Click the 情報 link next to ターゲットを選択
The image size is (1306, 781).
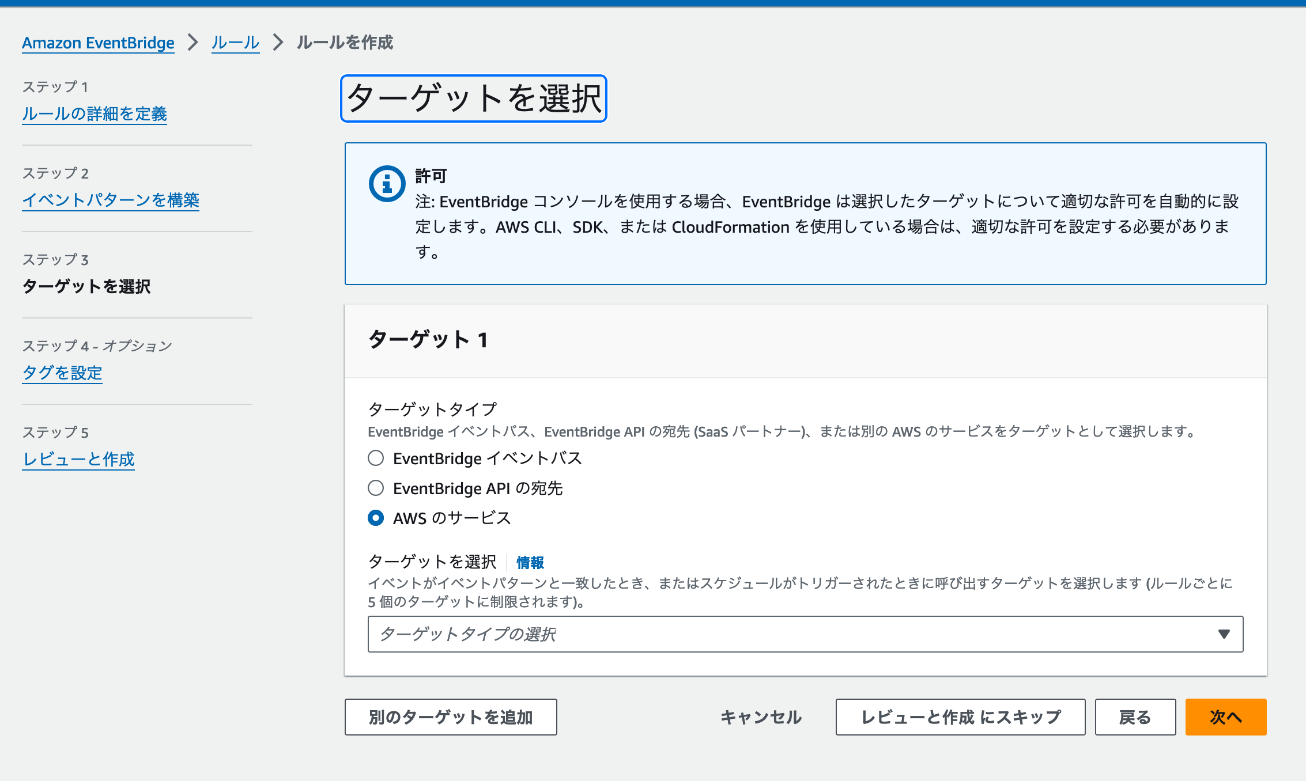(530, 562)
